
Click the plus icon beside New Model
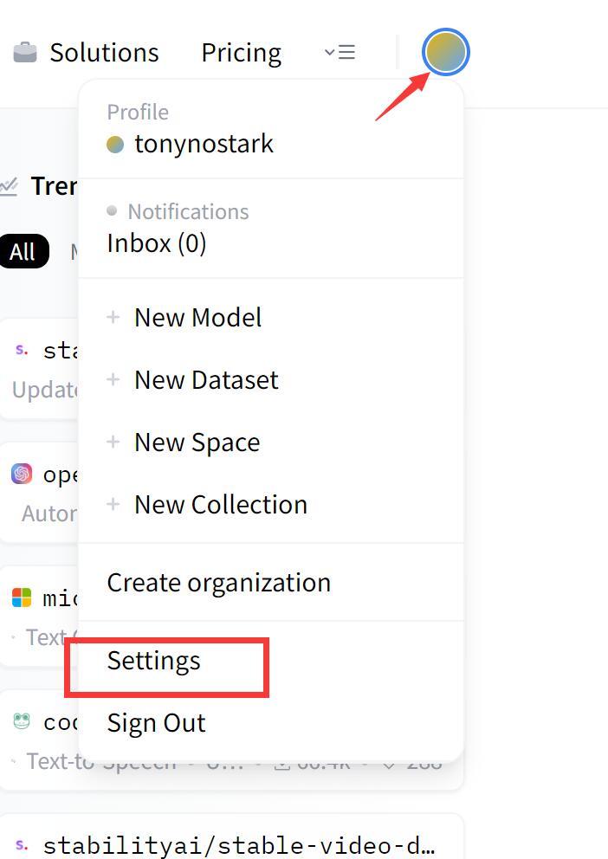pos(113,317)
